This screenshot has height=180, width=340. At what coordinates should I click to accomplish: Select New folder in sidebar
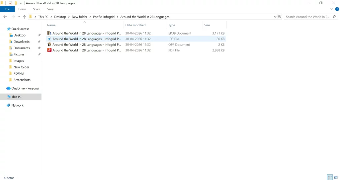coord(21,67)
